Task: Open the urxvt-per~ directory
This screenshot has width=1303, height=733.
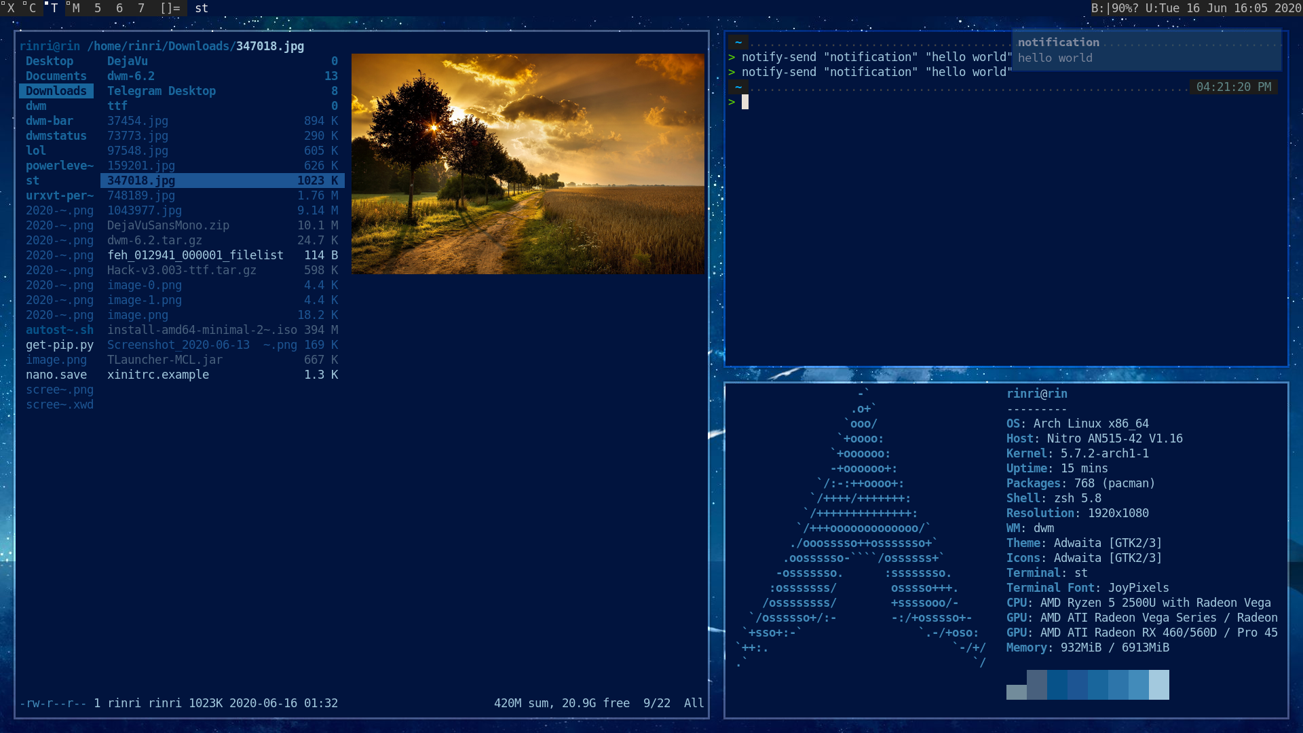Action: 60,195
